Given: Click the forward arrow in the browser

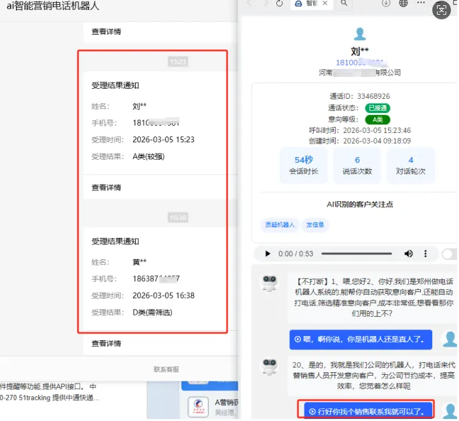Looking at the screenshot, I should pos(266,3).
